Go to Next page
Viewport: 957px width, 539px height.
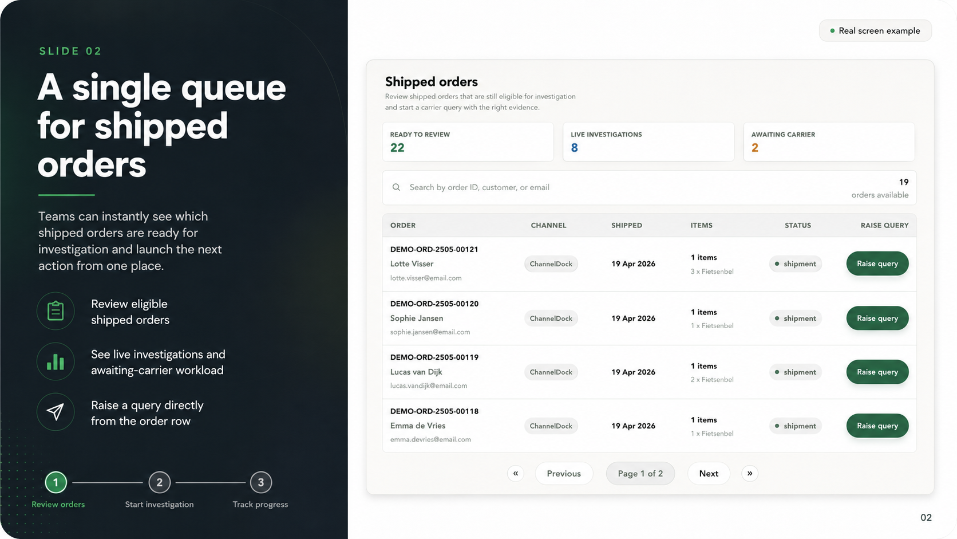[x=709, y=473]
